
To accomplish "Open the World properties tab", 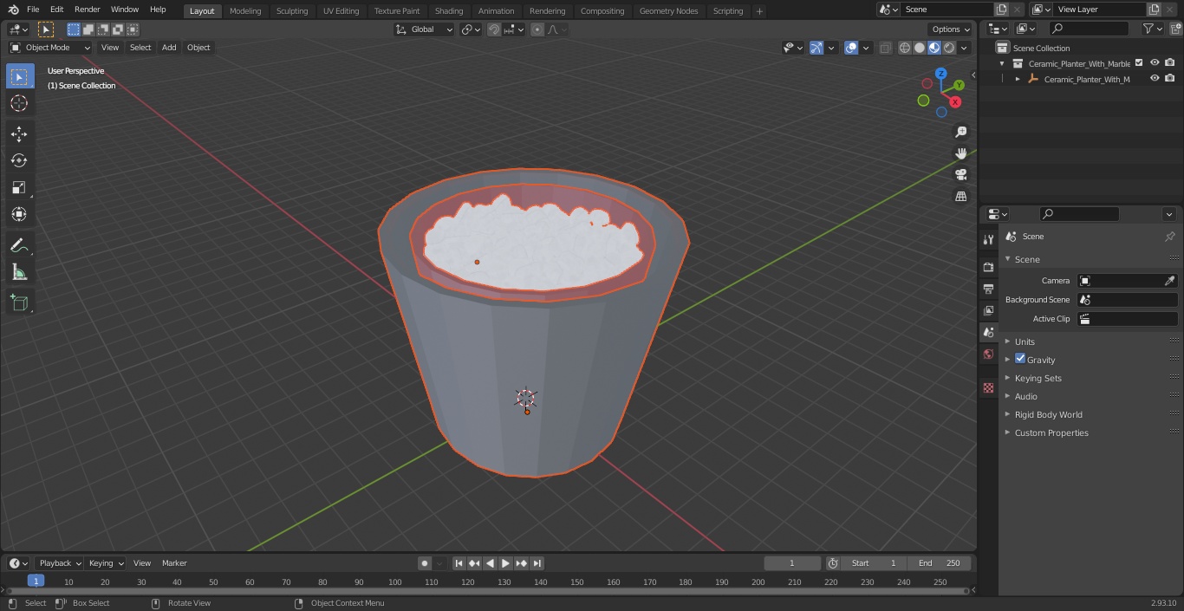I will click(x=988, y=354).
